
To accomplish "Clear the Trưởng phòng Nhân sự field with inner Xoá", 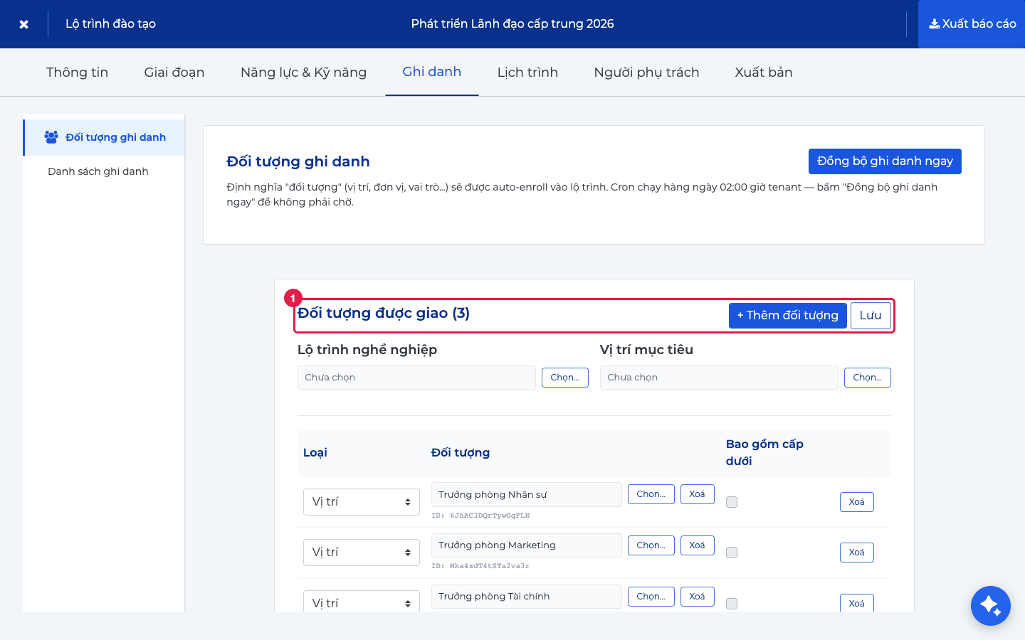I will coord(698,494).
